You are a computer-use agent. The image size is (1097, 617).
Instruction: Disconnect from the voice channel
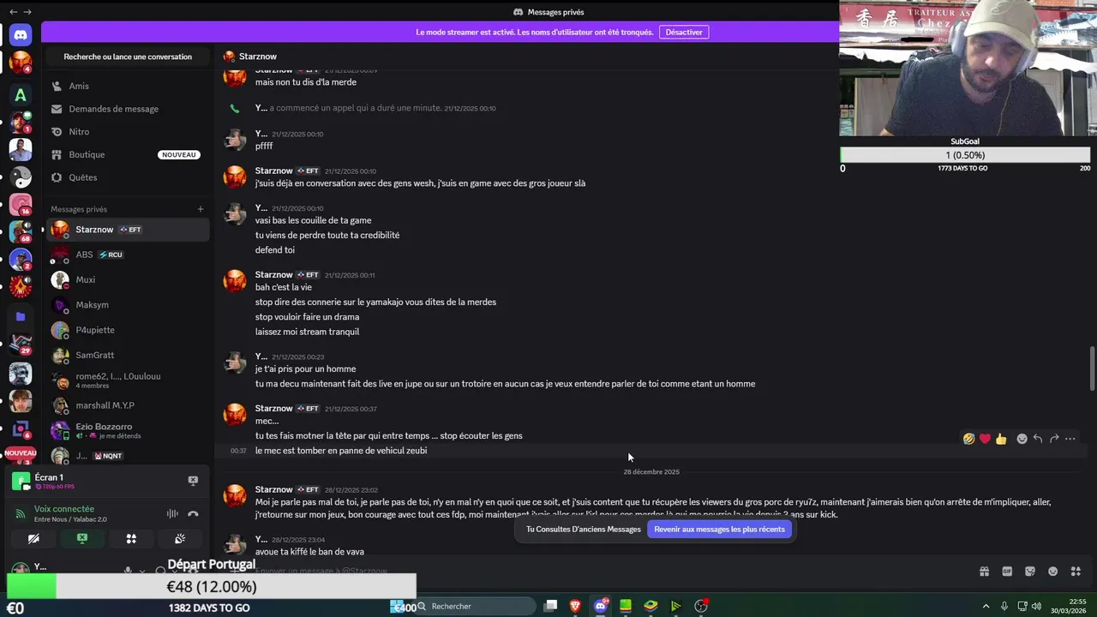pyautogui.click(x=193, y=513)
